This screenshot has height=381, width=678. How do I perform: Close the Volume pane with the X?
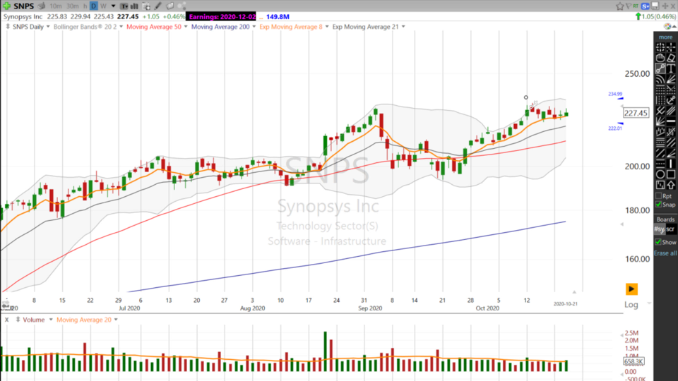tap(6, 320)
